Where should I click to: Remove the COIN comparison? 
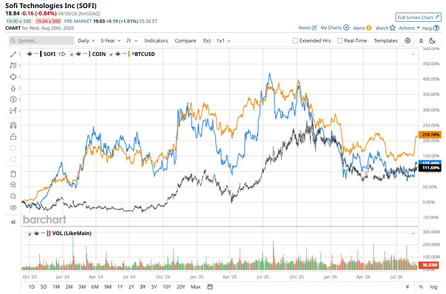click(x=72, y=55)
